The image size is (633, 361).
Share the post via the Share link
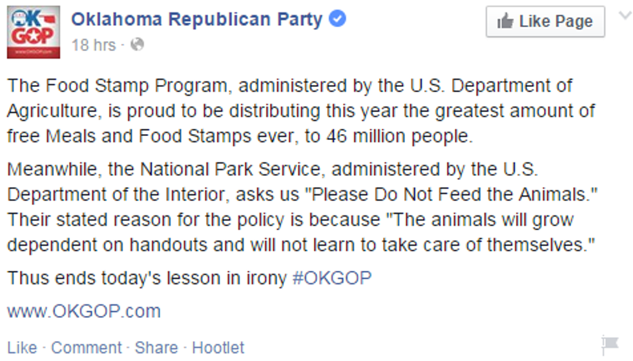point(156,348)
